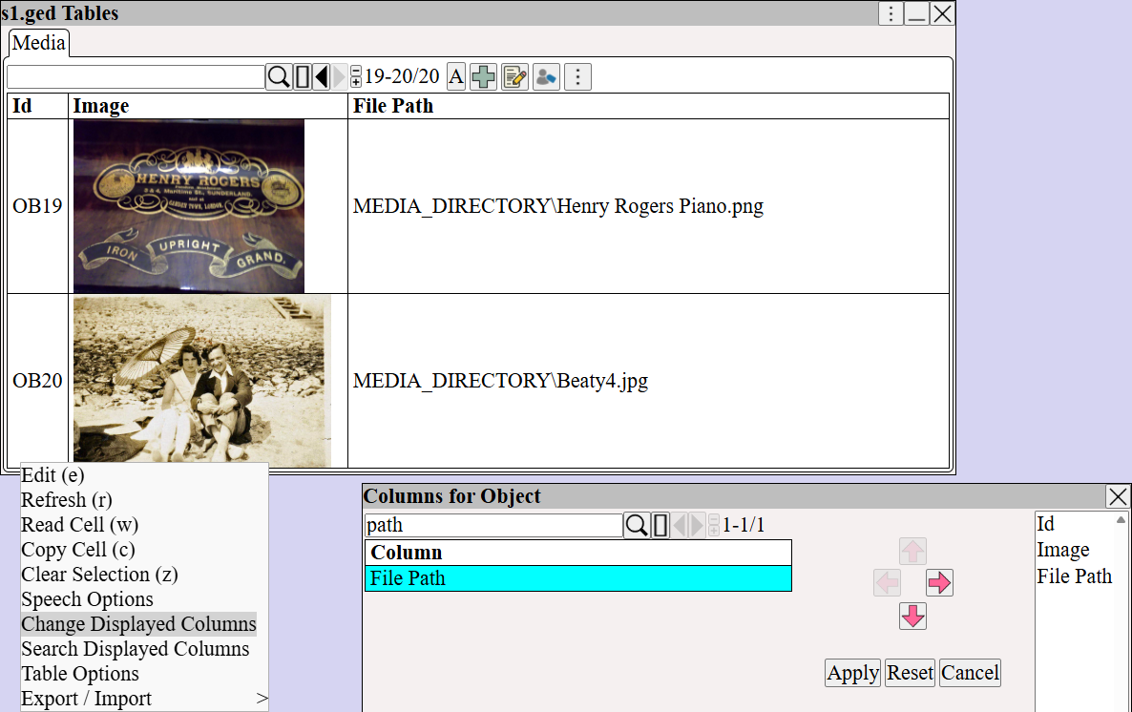Minimize the s1.ged Tables window
This screenshot has height=712, width=1132.
click(x=916, y=13)
